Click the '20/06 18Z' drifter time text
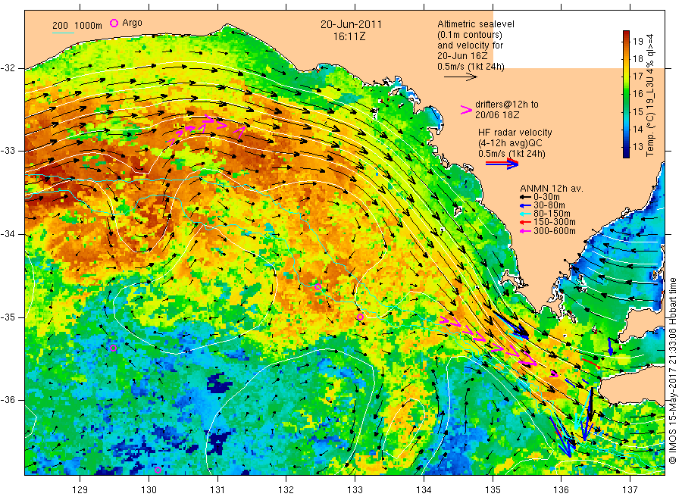682x500 pixels. click(497, 115)
